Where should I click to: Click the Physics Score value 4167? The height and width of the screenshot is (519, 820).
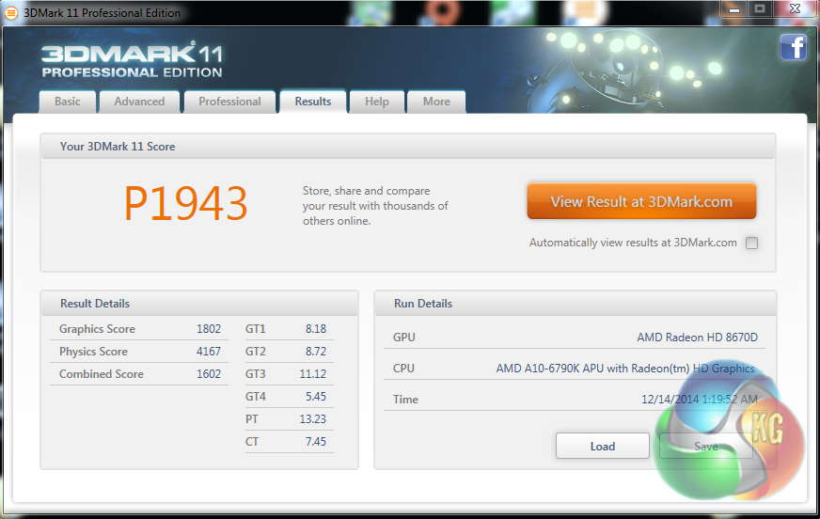point(209,352)
